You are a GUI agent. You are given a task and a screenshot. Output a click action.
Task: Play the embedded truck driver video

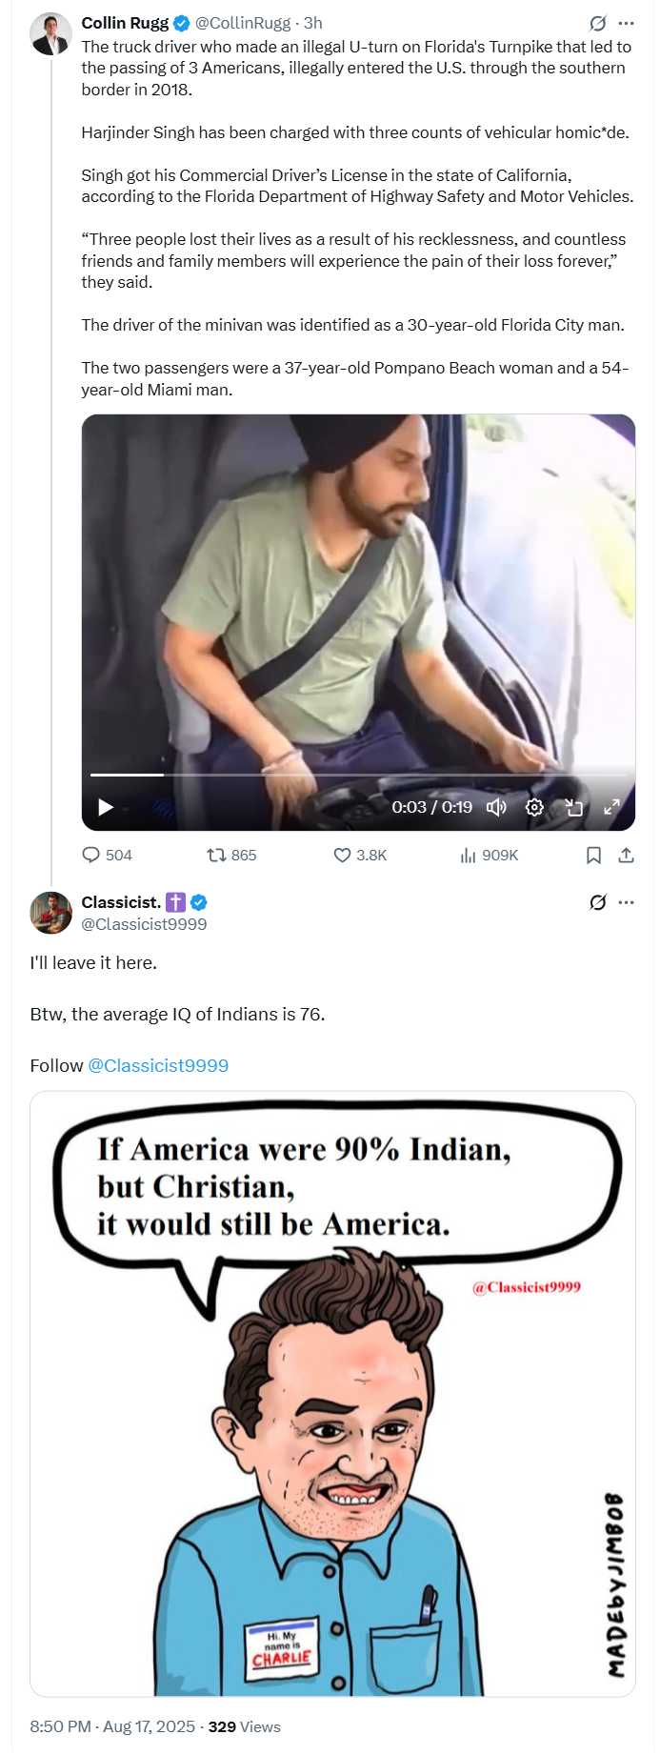[x=106, y=808]
